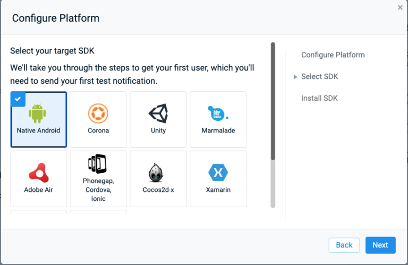
Task: Go to Configure Platform step
Action: coord(333,55)
